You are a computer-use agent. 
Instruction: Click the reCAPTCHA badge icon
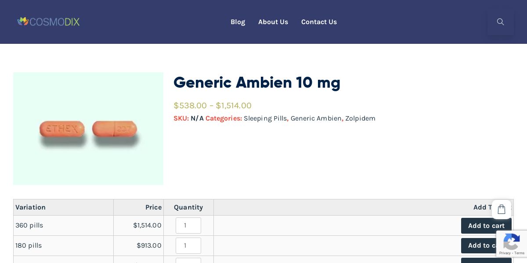(512, 242)
